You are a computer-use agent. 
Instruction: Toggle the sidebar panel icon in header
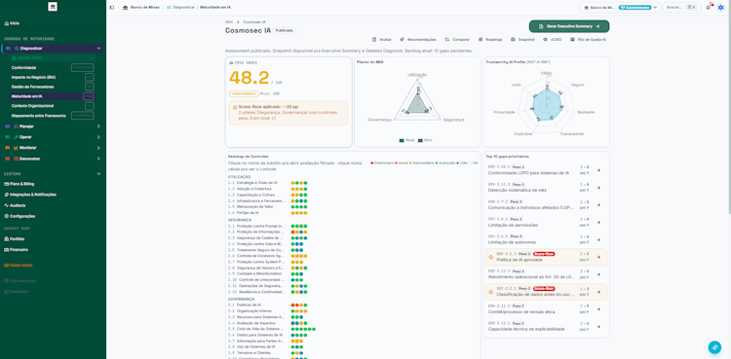pos(112,8)
